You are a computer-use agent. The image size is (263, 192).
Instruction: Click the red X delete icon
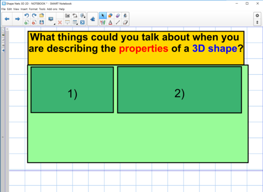(60, 22)
